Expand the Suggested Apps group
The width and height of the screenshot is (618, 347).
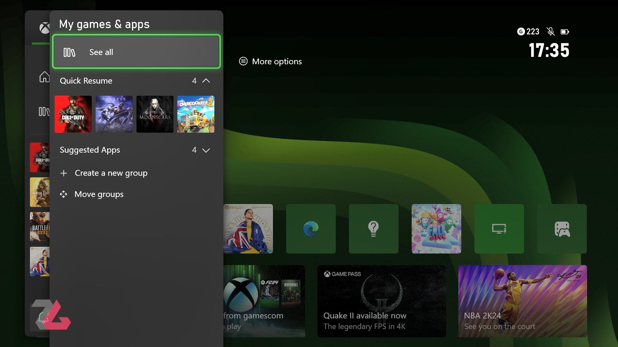pos(206,150)
